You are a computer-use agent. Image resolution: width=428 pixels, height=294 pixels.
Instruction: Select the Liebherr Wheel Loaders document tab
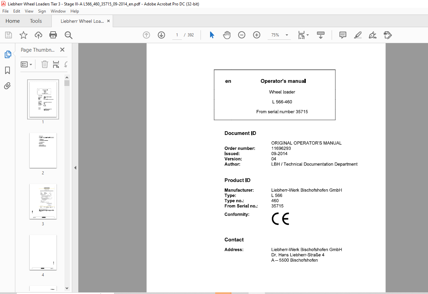pyautogui.click(x=82, y=21)
